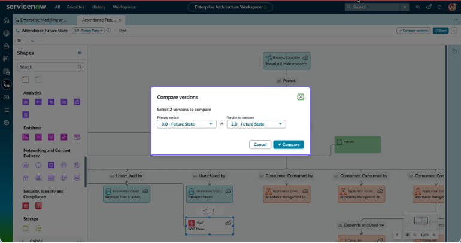Select the last Analytics shape in the first row
This screenshot has width=461, height=243.
[77, 102]
